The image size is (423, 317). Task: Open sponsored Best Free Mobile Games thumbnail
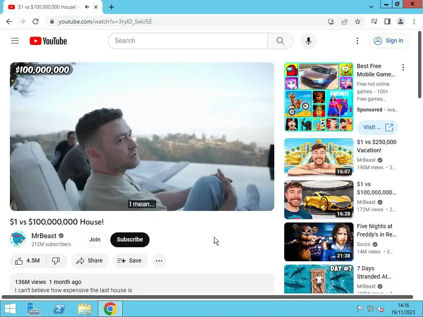point(318,97)
